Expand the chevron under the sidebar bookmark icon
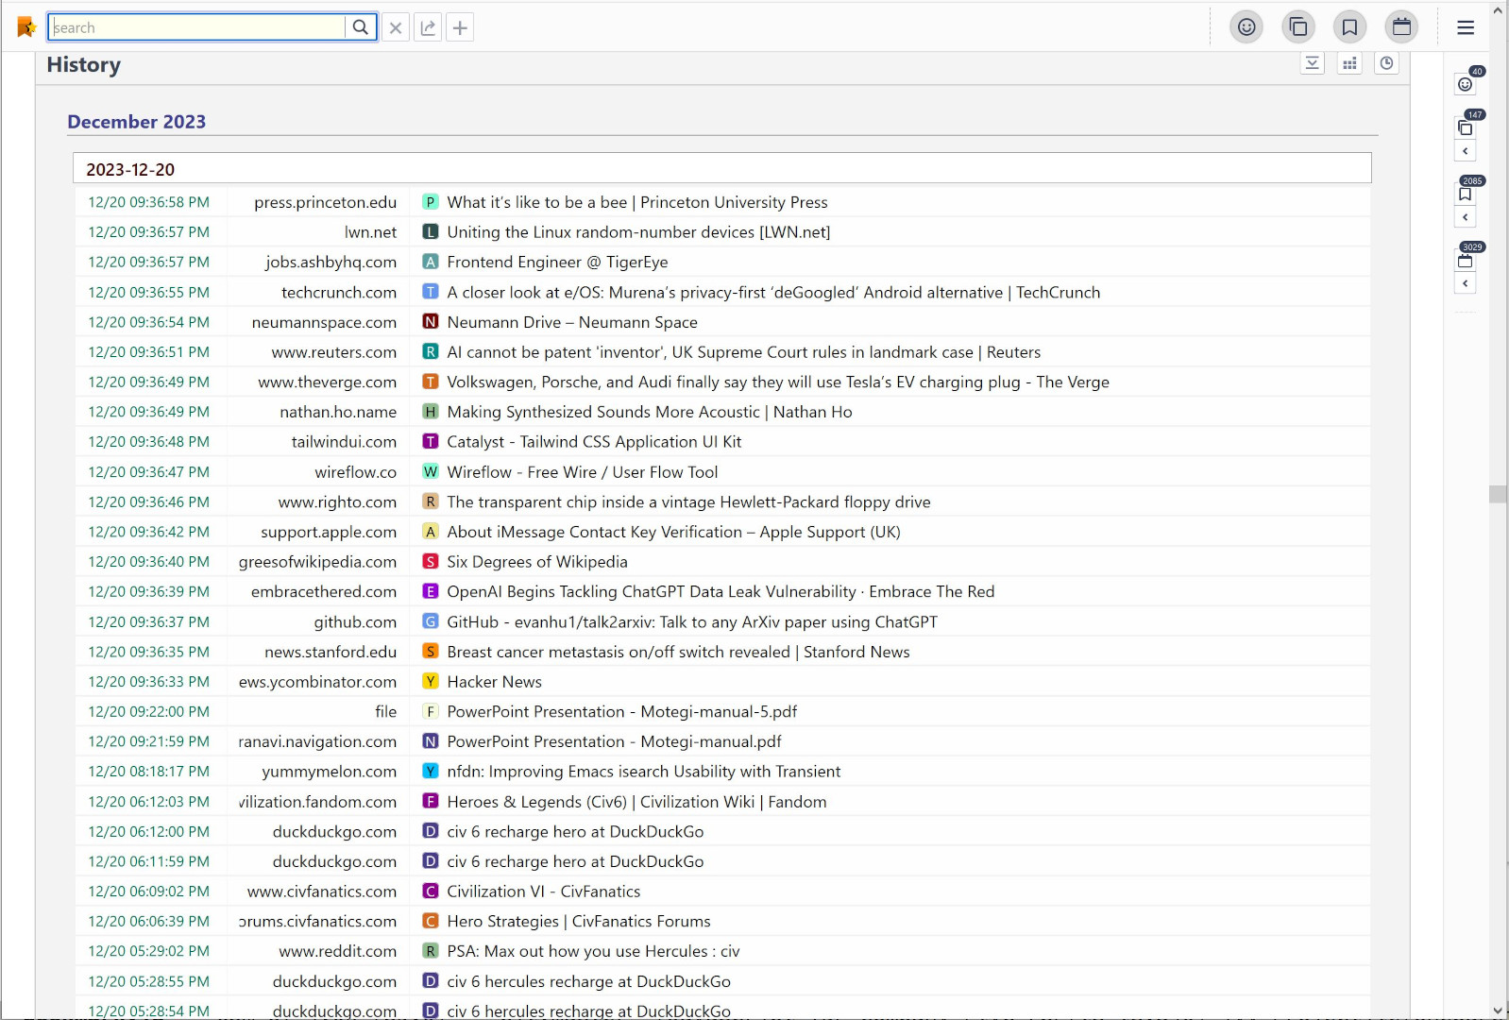This screenshot has width=1509, height=1020. point(1466,217)
